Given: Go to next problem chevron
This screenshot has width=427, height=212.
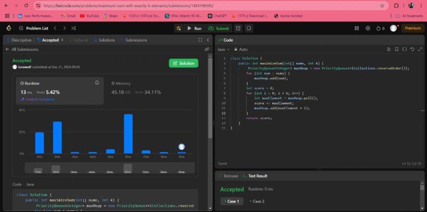Looking at the screenshot, I should pyautogui.click(x=64, y=28).
